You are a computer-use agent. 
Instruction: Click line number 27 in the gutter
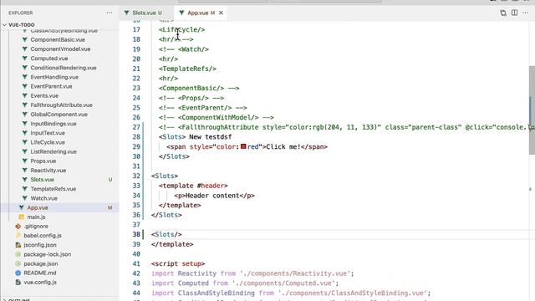[136, 127]
